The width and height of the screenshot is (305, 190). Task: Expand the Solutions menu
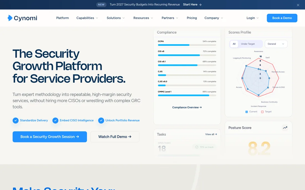click(116, 18)
